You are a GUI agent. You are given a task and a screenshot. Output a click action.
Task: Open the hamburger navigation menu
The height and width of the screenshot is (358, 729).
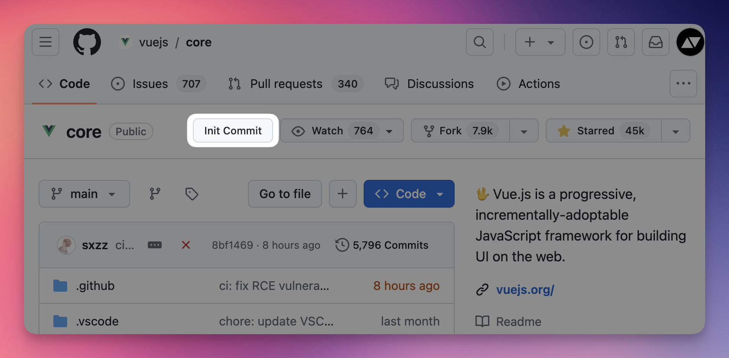pyautogui.click(x=46, y=42)
